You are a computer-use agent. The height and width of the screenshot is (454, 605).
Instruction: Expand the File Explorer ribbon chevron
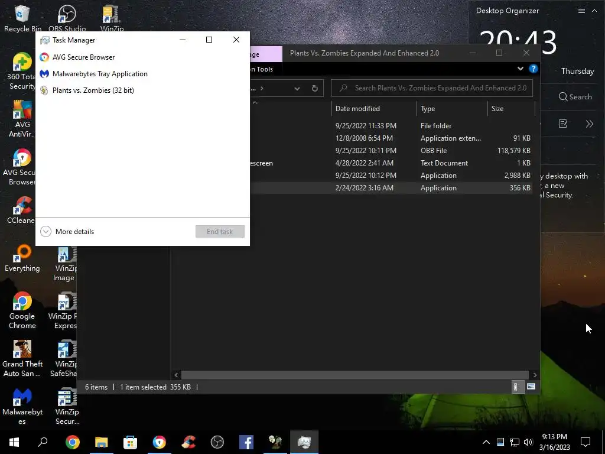tap(521, 69)
